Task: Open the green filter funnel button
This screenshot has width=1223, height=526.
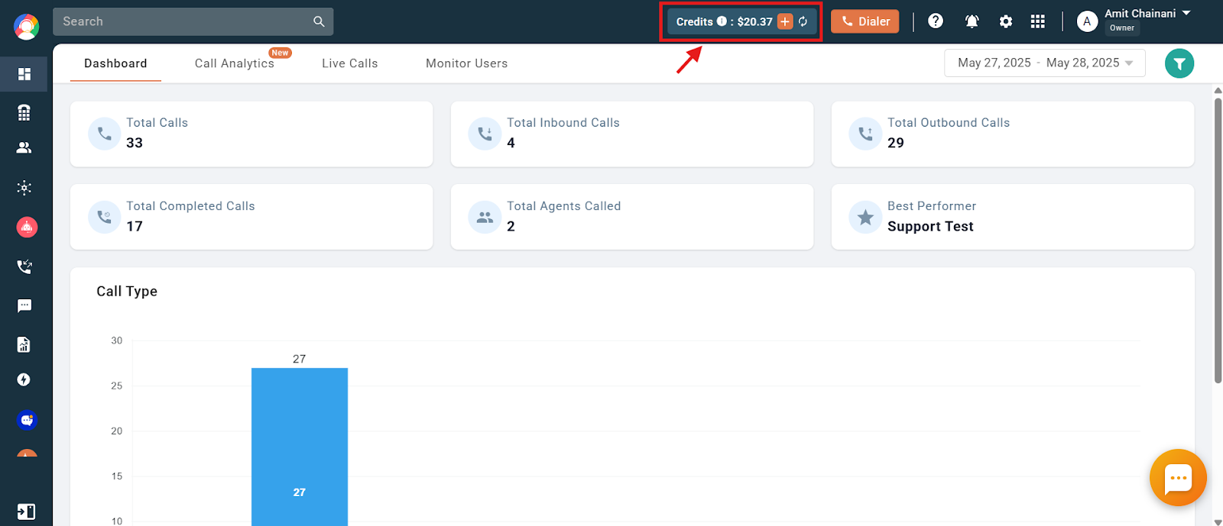Action: pos(1179,63)
